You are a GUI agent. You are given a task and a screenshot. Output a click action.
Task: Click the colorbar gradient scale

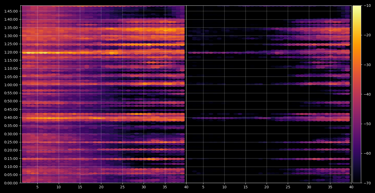[357, 94]
